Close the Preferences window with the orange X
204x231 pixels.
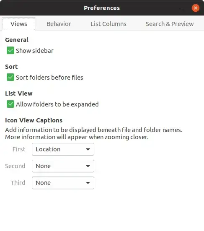coord(196,8)
